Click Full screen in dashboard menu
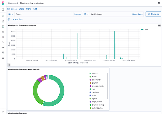The width and height of the screenshot is (162, 114). coord(12,9)
